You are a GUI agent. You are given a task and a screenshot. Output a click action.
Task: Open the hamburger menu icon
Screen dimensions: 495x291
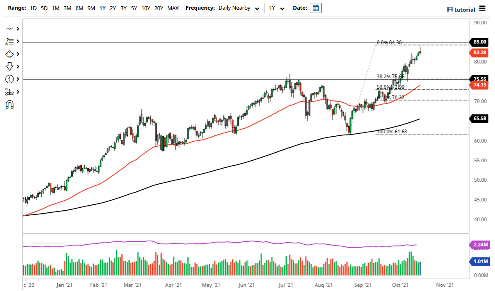tap(482, 8)
